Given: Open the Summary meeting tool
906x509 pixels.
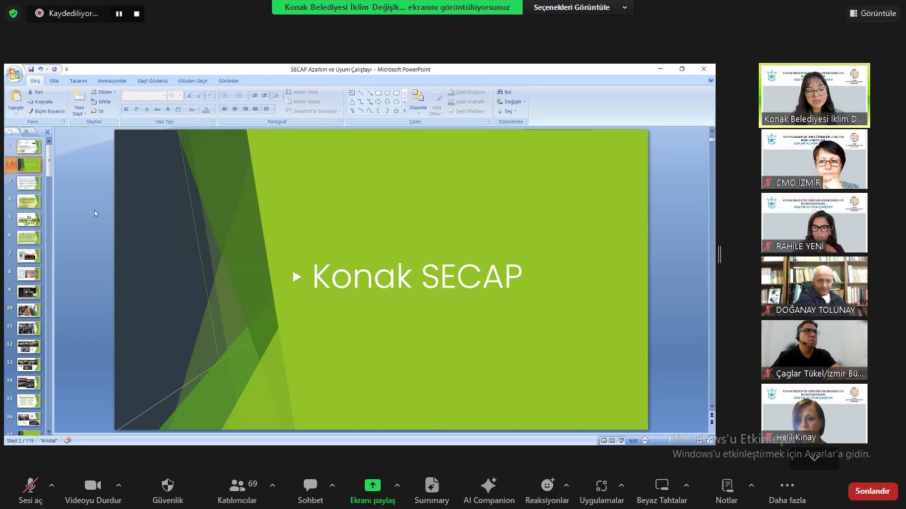Looking at the screenshot, I should coord(432,490).
